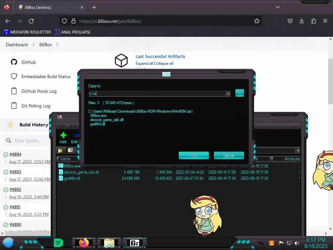Screen dimensions: 333x250
Task: Open the taskbar clock and date
Action: (x=316, y=243)
